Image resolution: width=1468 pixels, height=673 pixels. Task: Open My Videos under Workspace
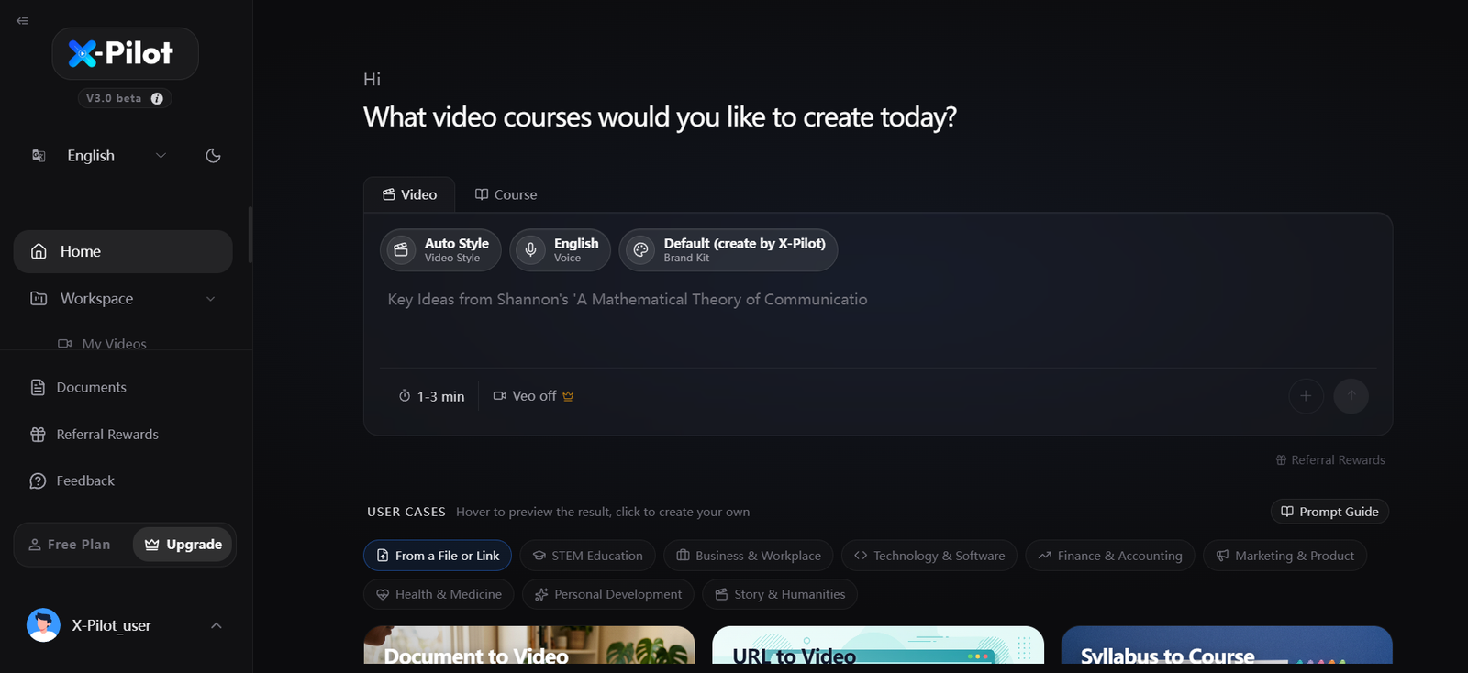pyautogui.click(x=114, y=344)
